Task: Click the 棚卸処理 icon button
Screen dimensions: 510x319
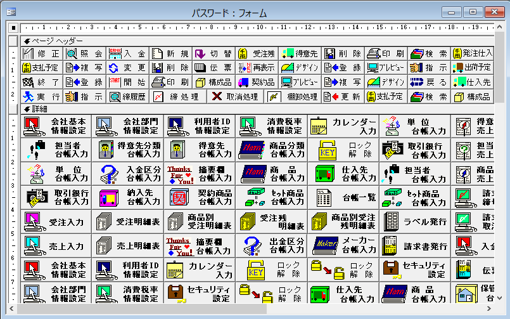Action: coord(293,96)
